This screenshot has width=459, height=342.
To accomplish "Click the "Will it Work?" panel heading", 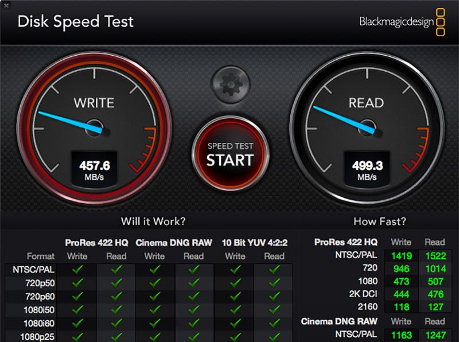I will point(153,221).
